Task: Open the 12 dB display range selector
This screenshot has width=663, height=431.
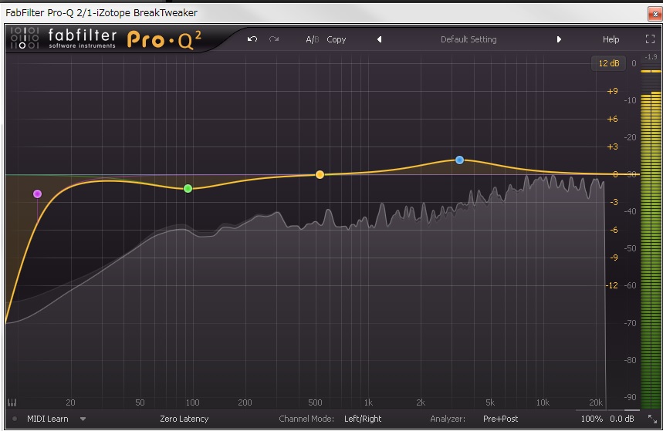Action: (608, 63)
